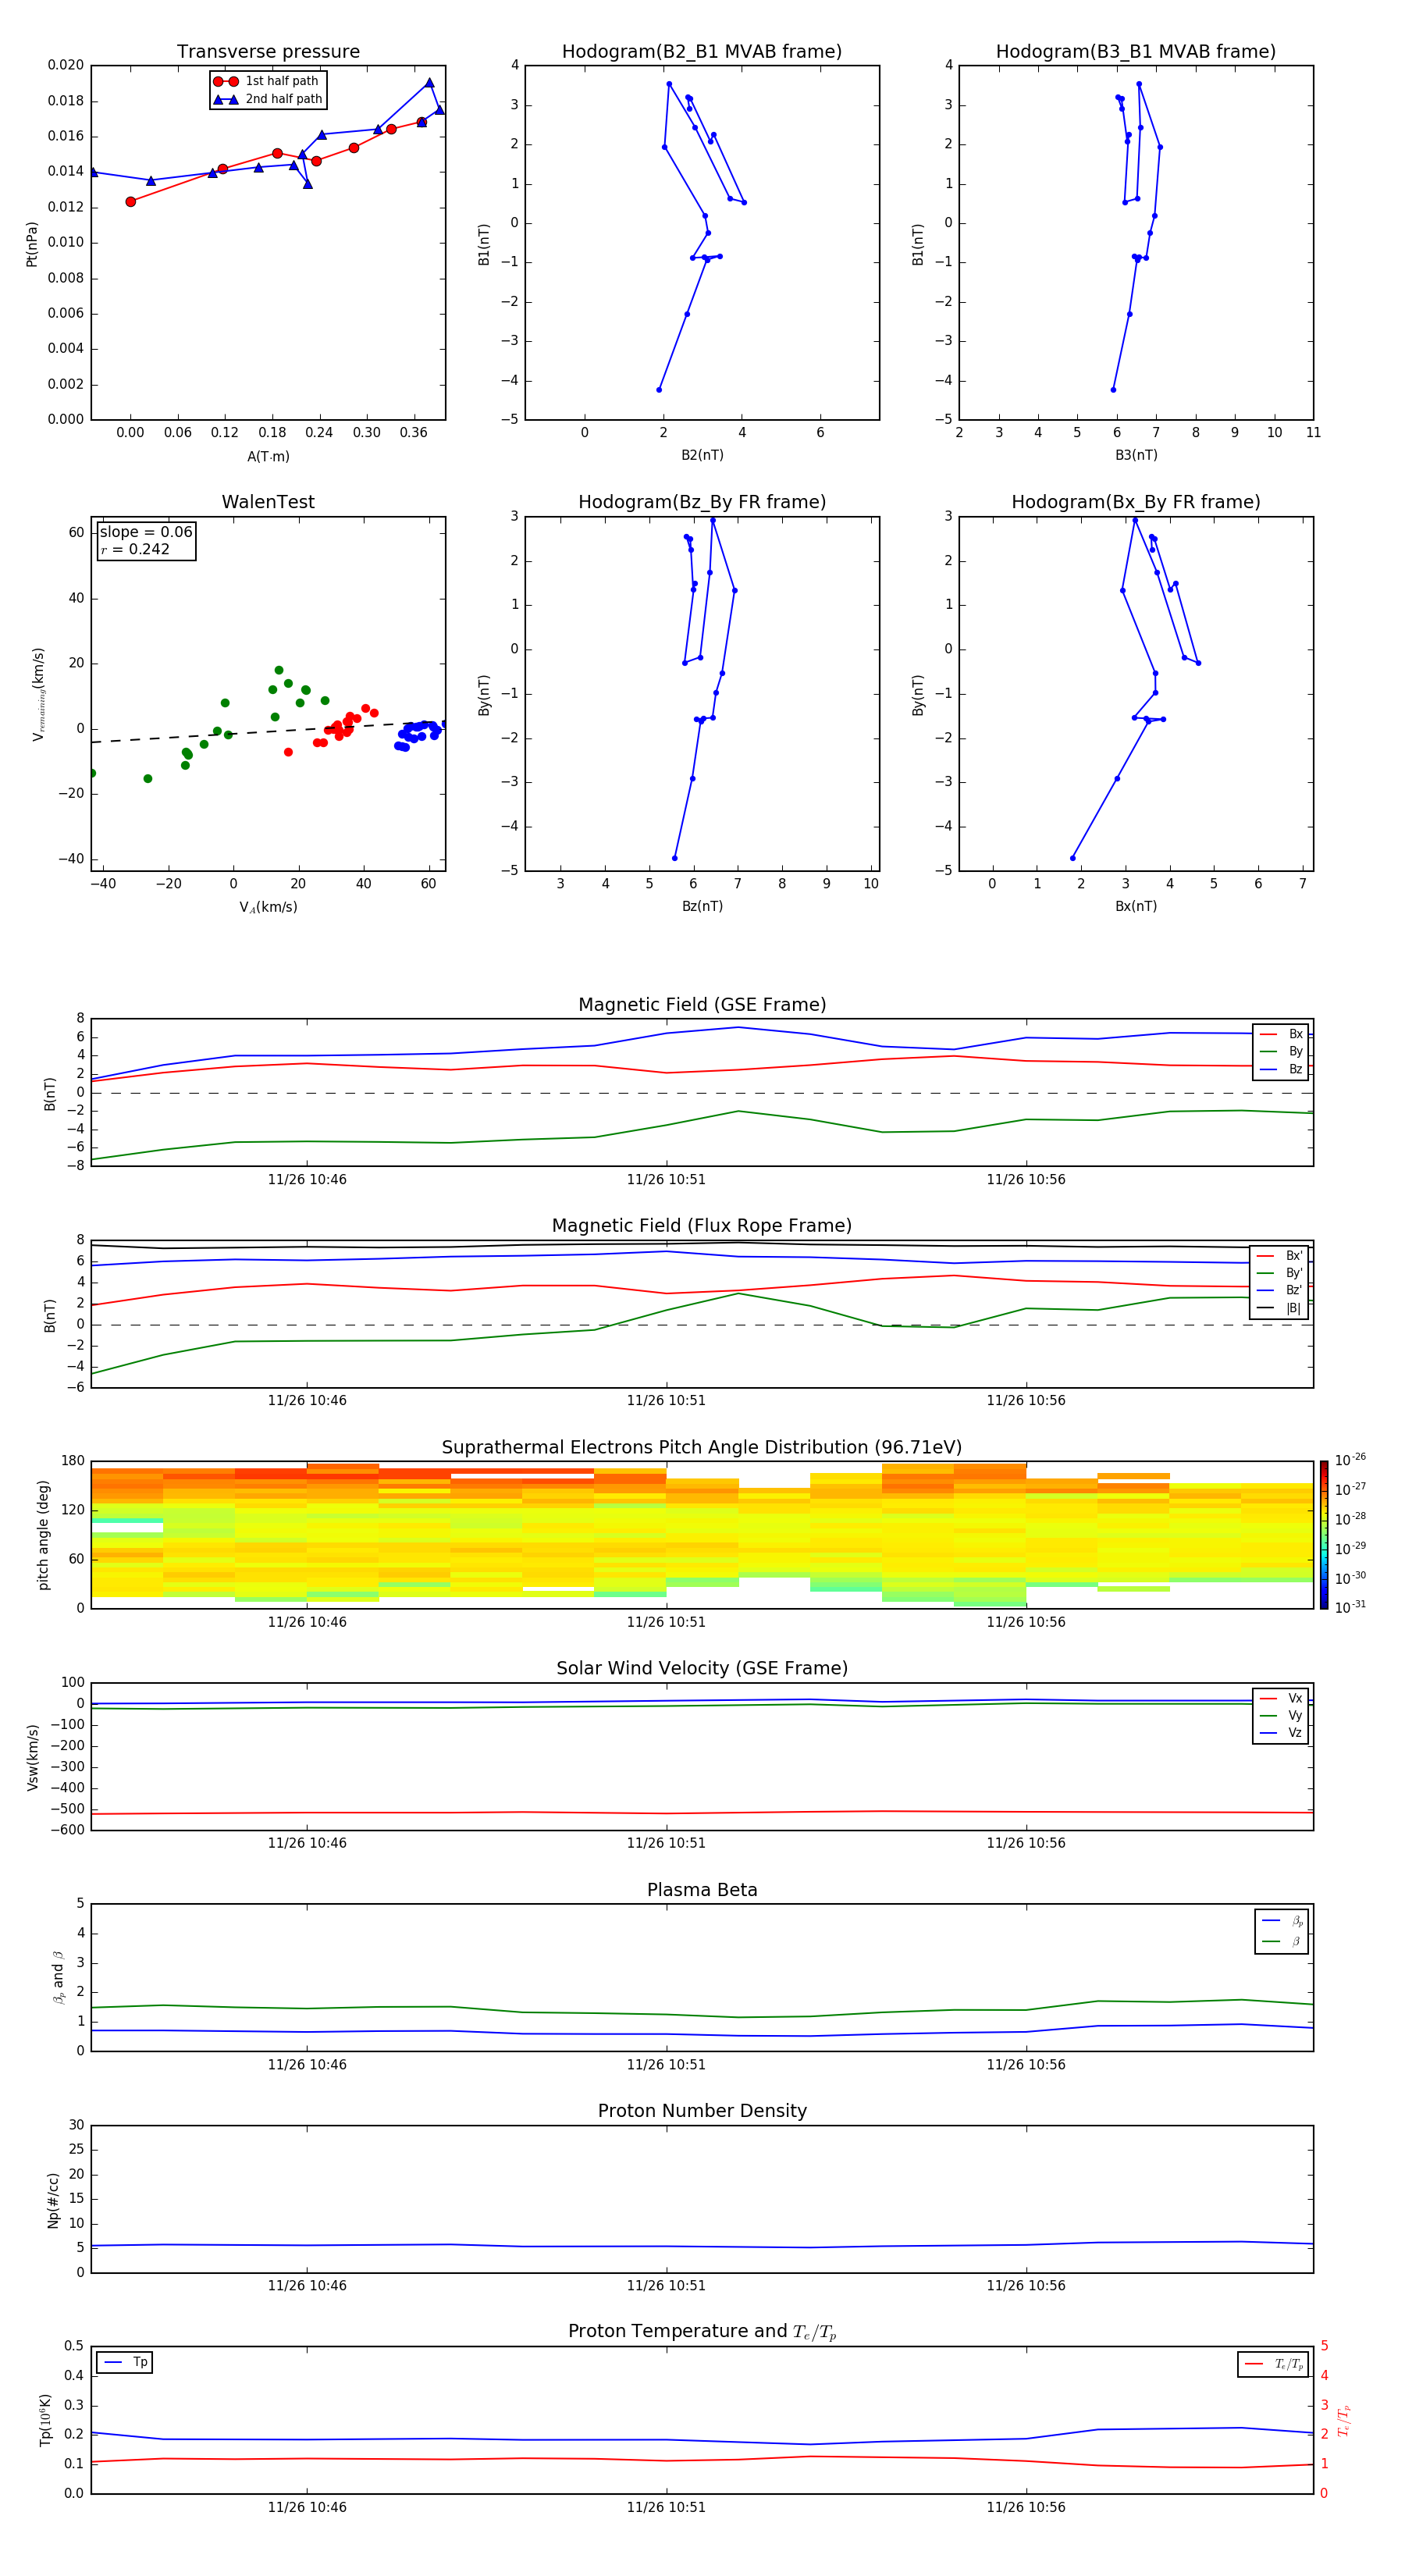Click 'Bx(nT)' x-axis label
This screenshot has height=2576, width=1405.
click(1136, 906)
